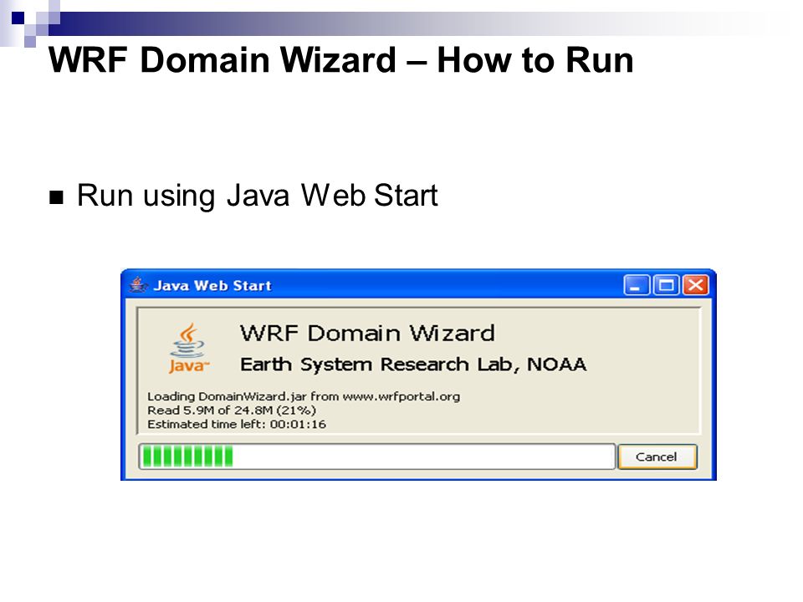Screen dimensions: 803x602
Task: Click the Java Web Start title bar icon
Action: [138, 284]
